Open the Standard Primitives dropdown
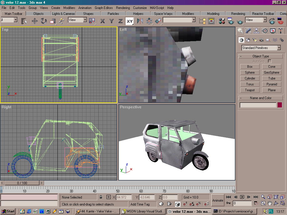The width and height of the screenshot is (287, 215). (x=279, y=48)
